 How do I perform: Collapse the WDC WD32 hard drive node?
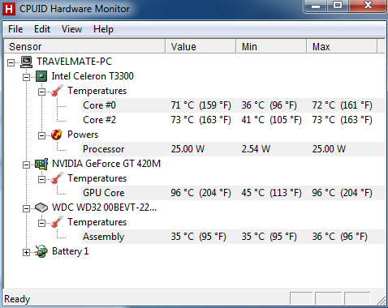(26, 208)
